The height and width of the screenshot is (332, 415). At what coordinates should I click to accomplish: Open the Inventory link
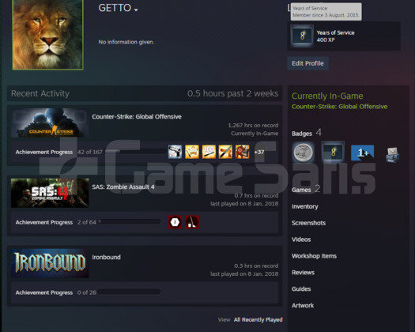pos(305,206)
